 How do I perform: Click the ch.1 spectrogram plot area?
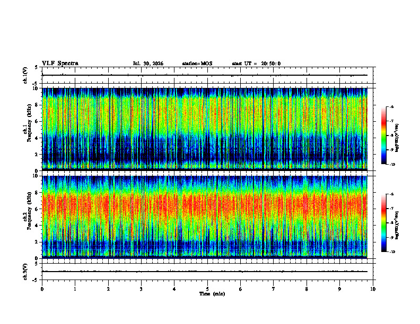point(205,129)
